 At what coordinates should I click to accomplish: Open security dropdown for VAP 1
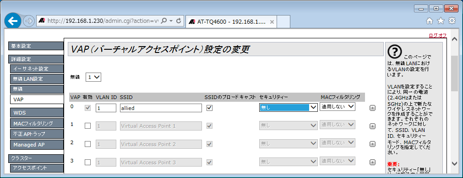(288, 126)
